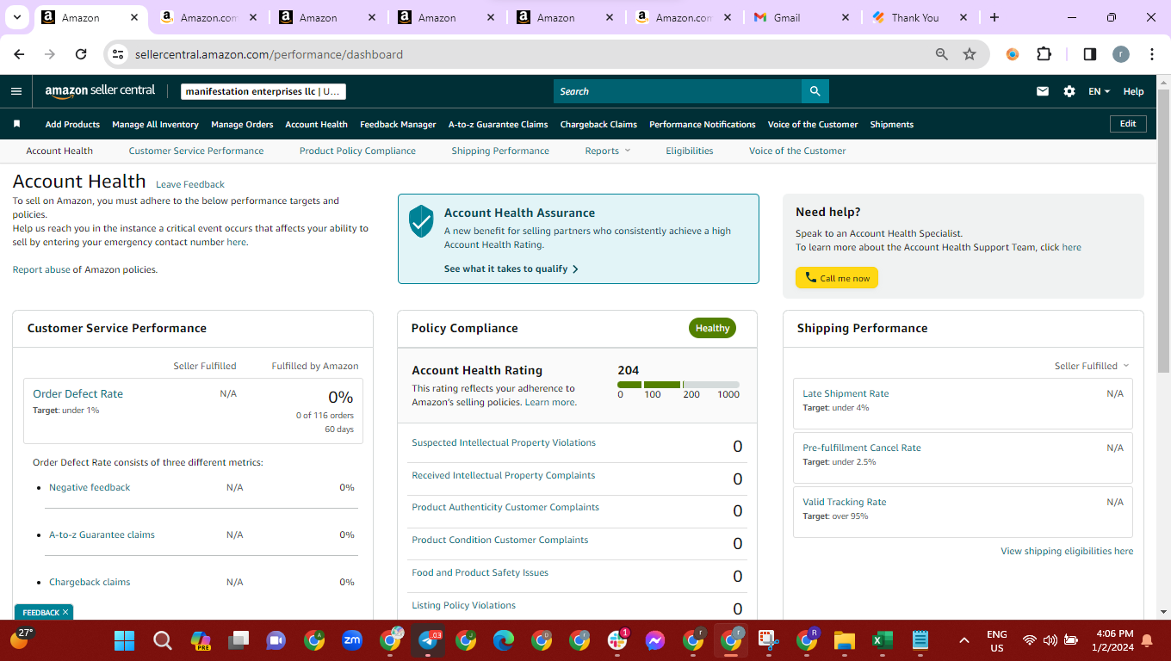Click the Seller Central search field
This screenshot has height=661, width=1171.
(x=678, y=91)
